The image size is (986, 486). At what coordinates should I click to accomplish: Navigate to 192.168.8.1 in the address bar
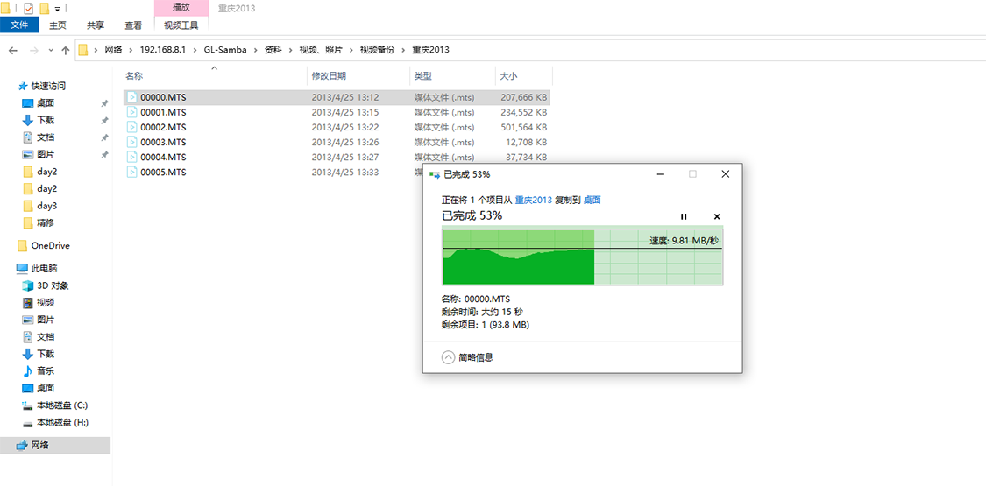[164, 50]
